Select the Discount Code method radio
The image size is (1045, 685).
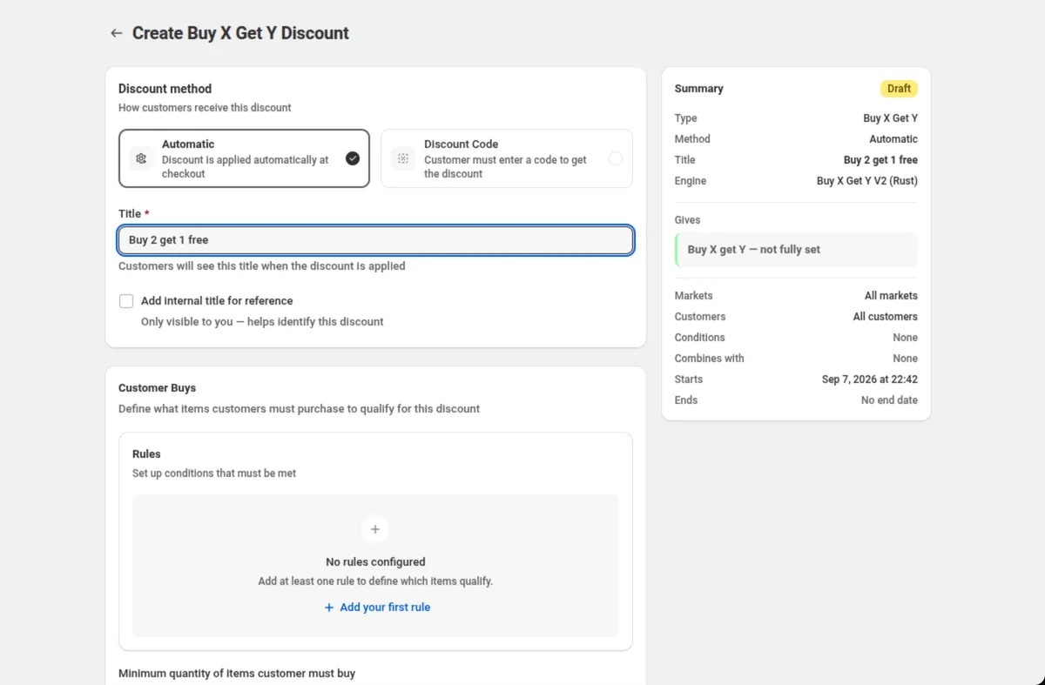[616, 158]
